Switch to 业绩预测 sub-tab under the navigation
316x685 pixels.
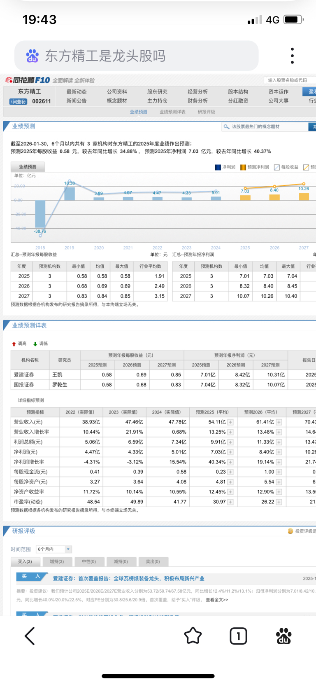(139, 112)
